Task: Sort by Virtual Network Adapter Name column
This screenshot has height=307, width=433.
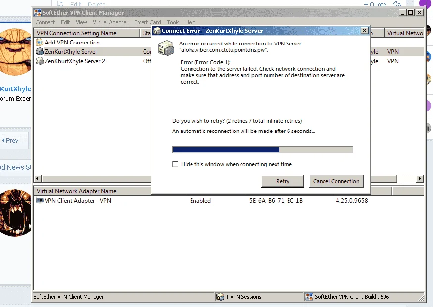Action: (x=93, y=191)
